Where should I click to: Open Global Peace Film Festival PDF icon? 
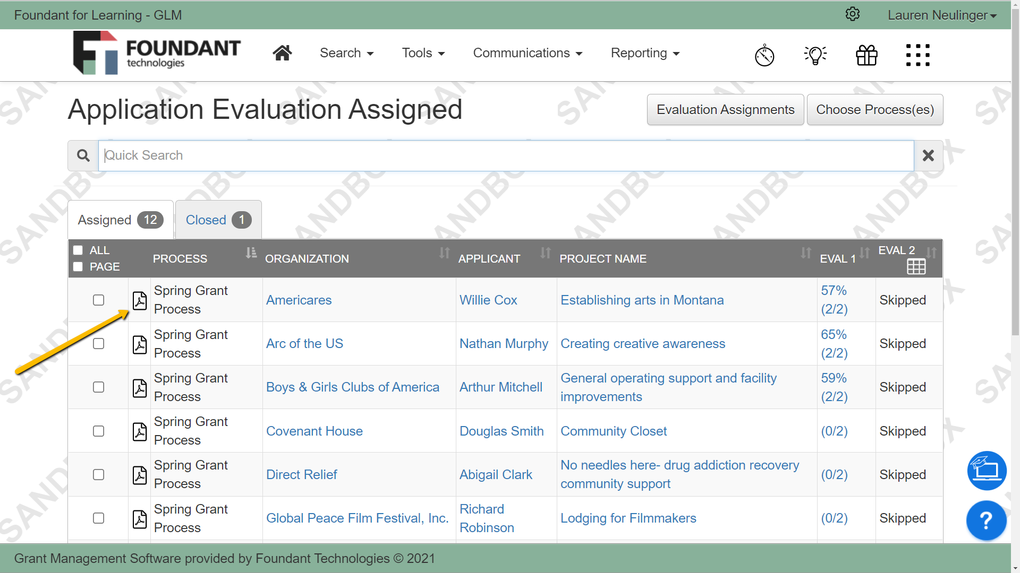pos(140,519)
